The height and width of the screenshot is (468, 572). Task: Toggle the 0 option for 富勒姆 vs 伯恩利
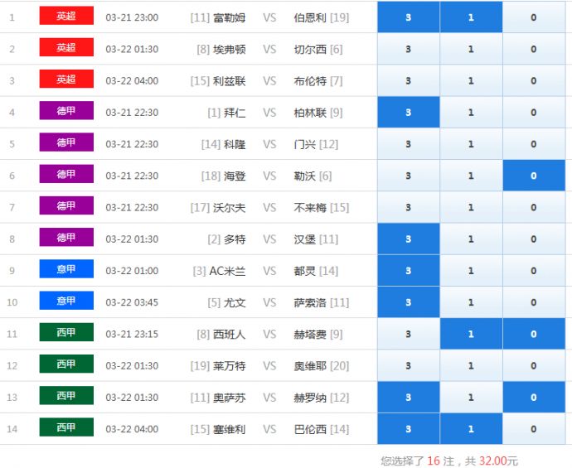tap(533, 17)
